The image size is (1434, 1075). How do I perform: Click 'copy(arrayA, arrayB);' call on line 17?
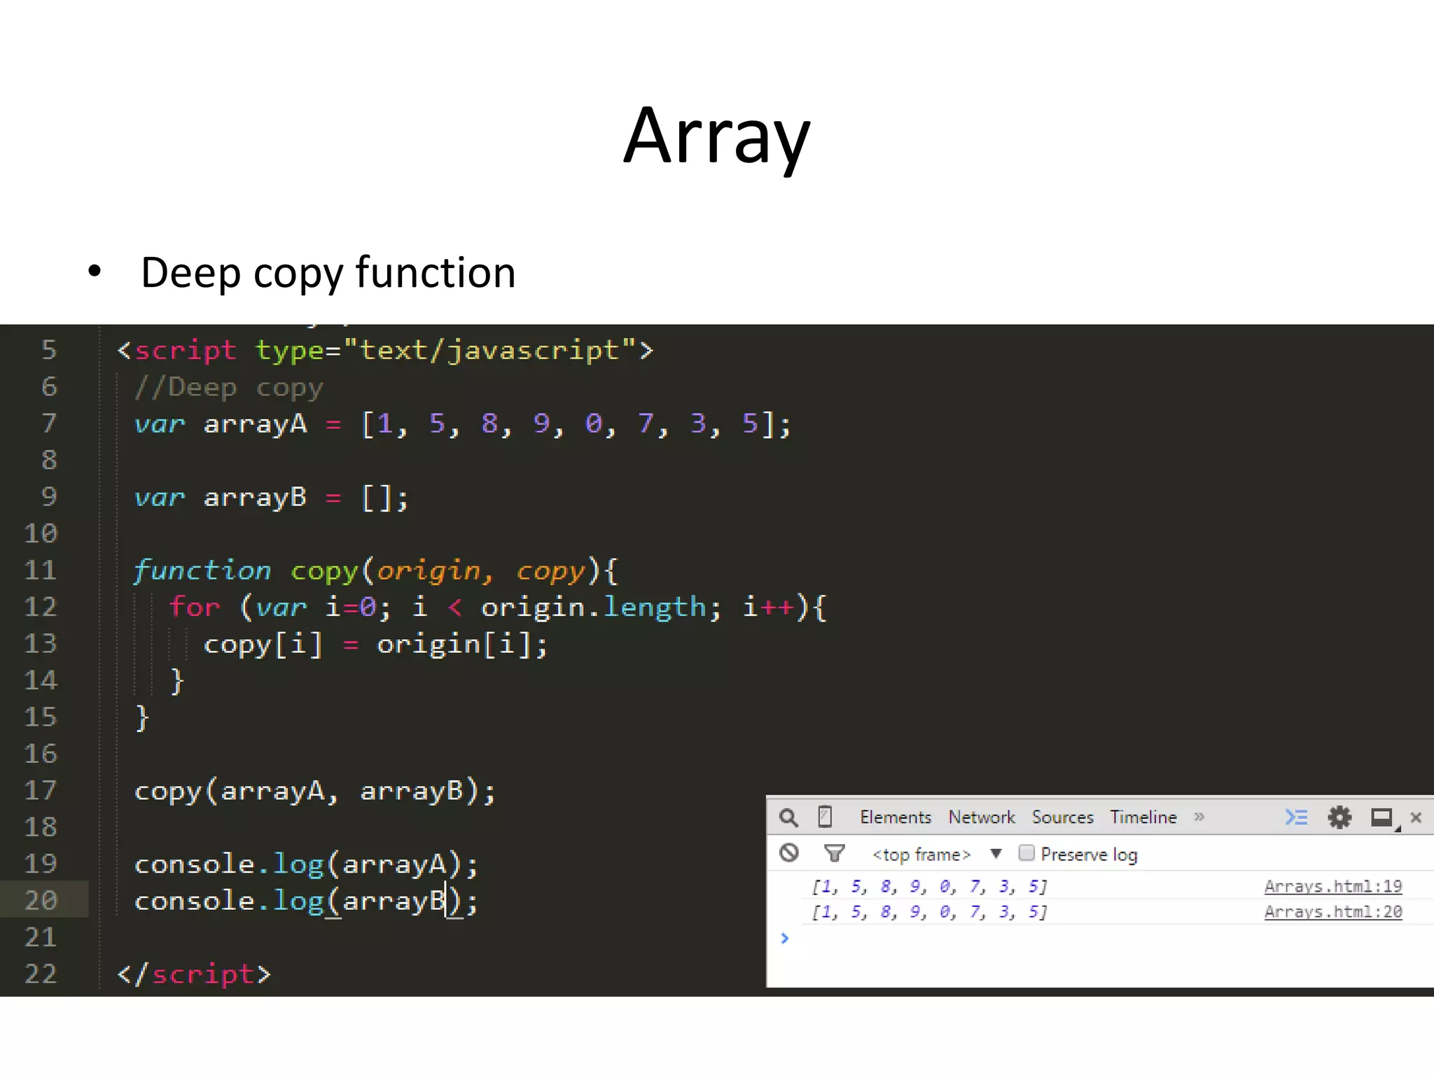click(x=315, y=792)
